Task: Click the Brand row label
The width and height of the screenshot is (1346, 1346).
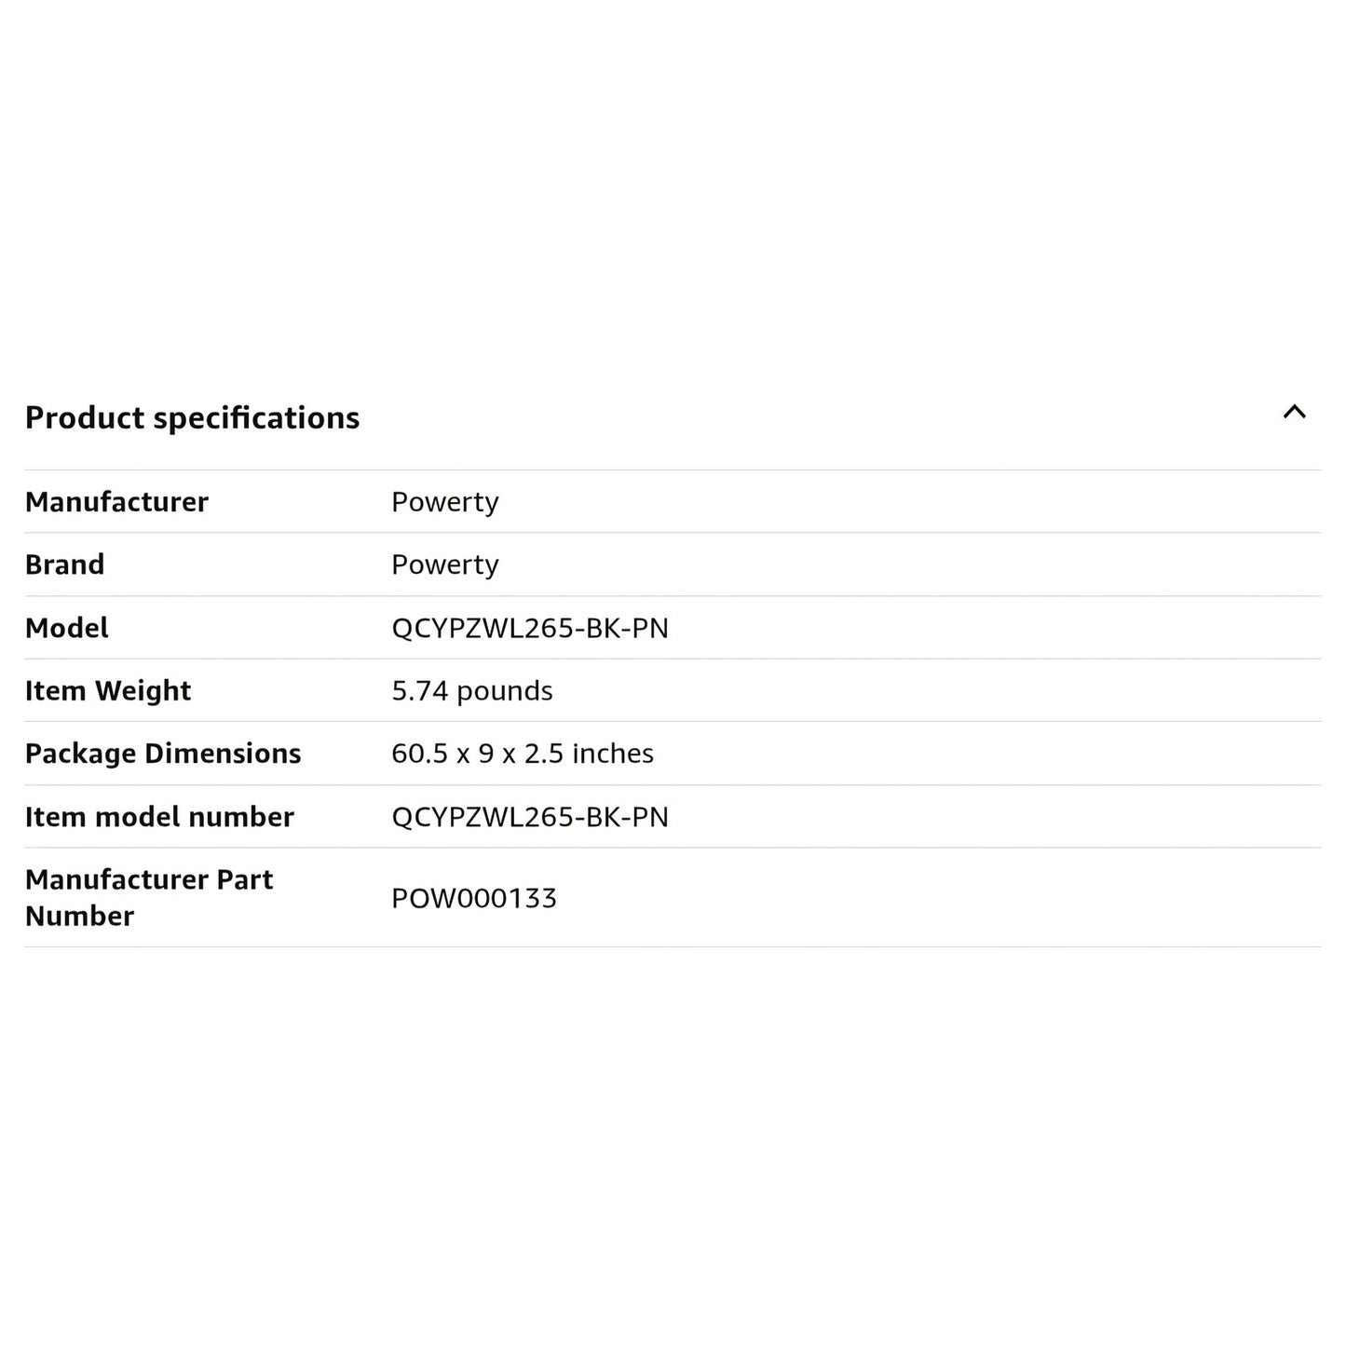Action: (64, 564)
